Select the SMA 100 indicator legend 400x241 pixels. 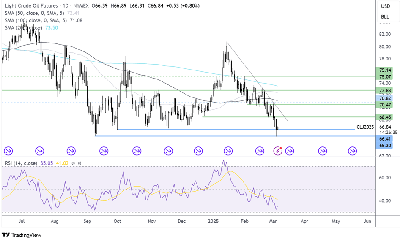coord(36,20)
